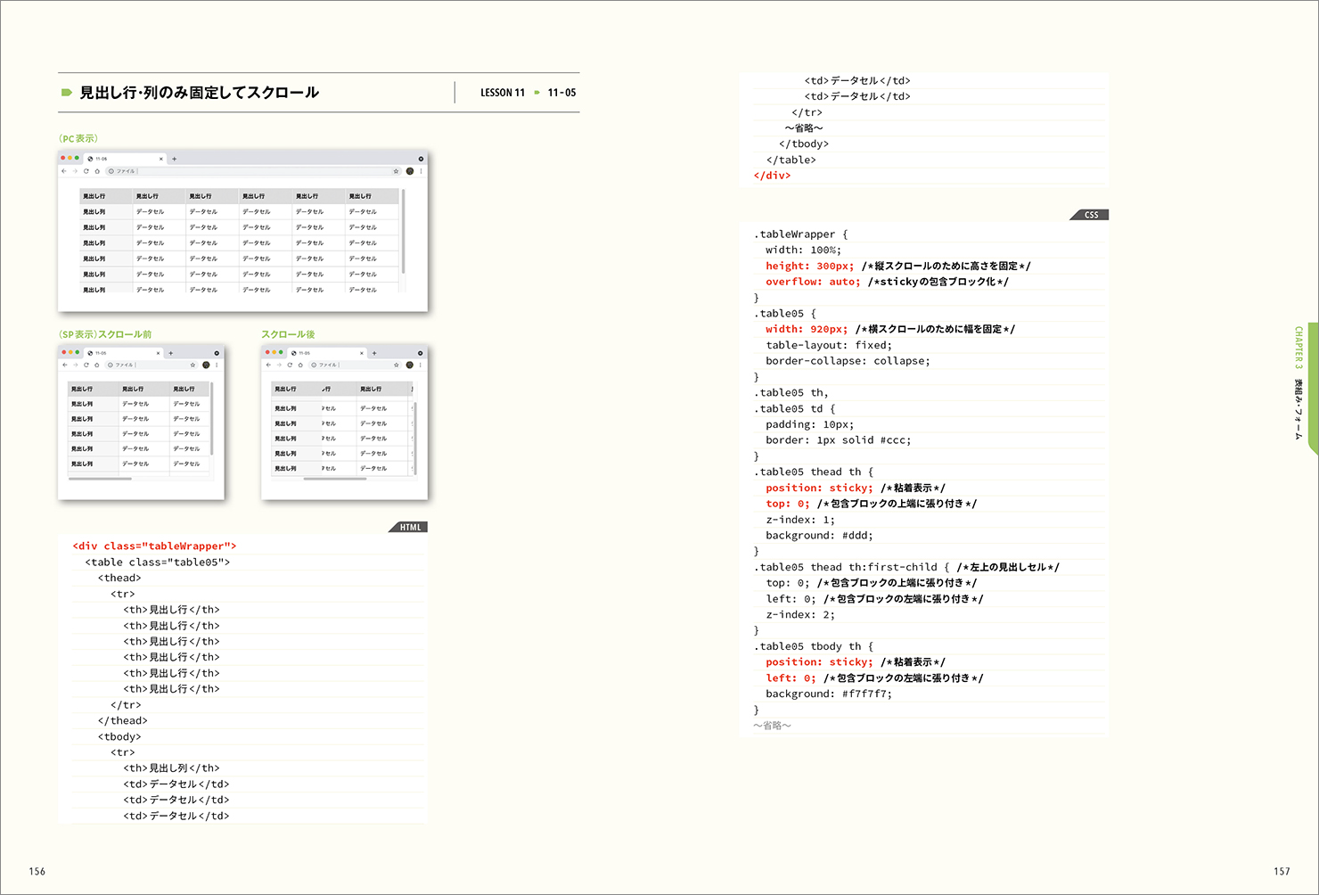Open profile avatar in the PC display browser

pos(410,171)
